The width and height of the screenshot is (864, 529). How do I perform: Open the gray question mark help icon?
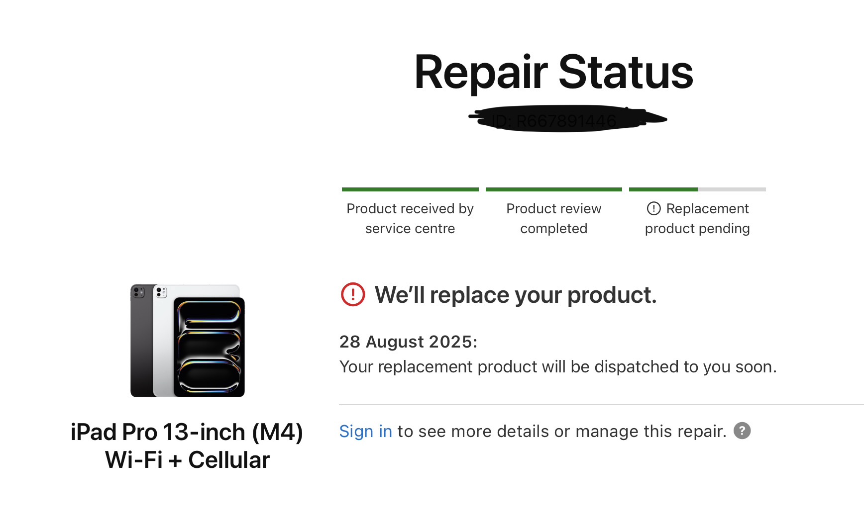[x=742, y=431]
